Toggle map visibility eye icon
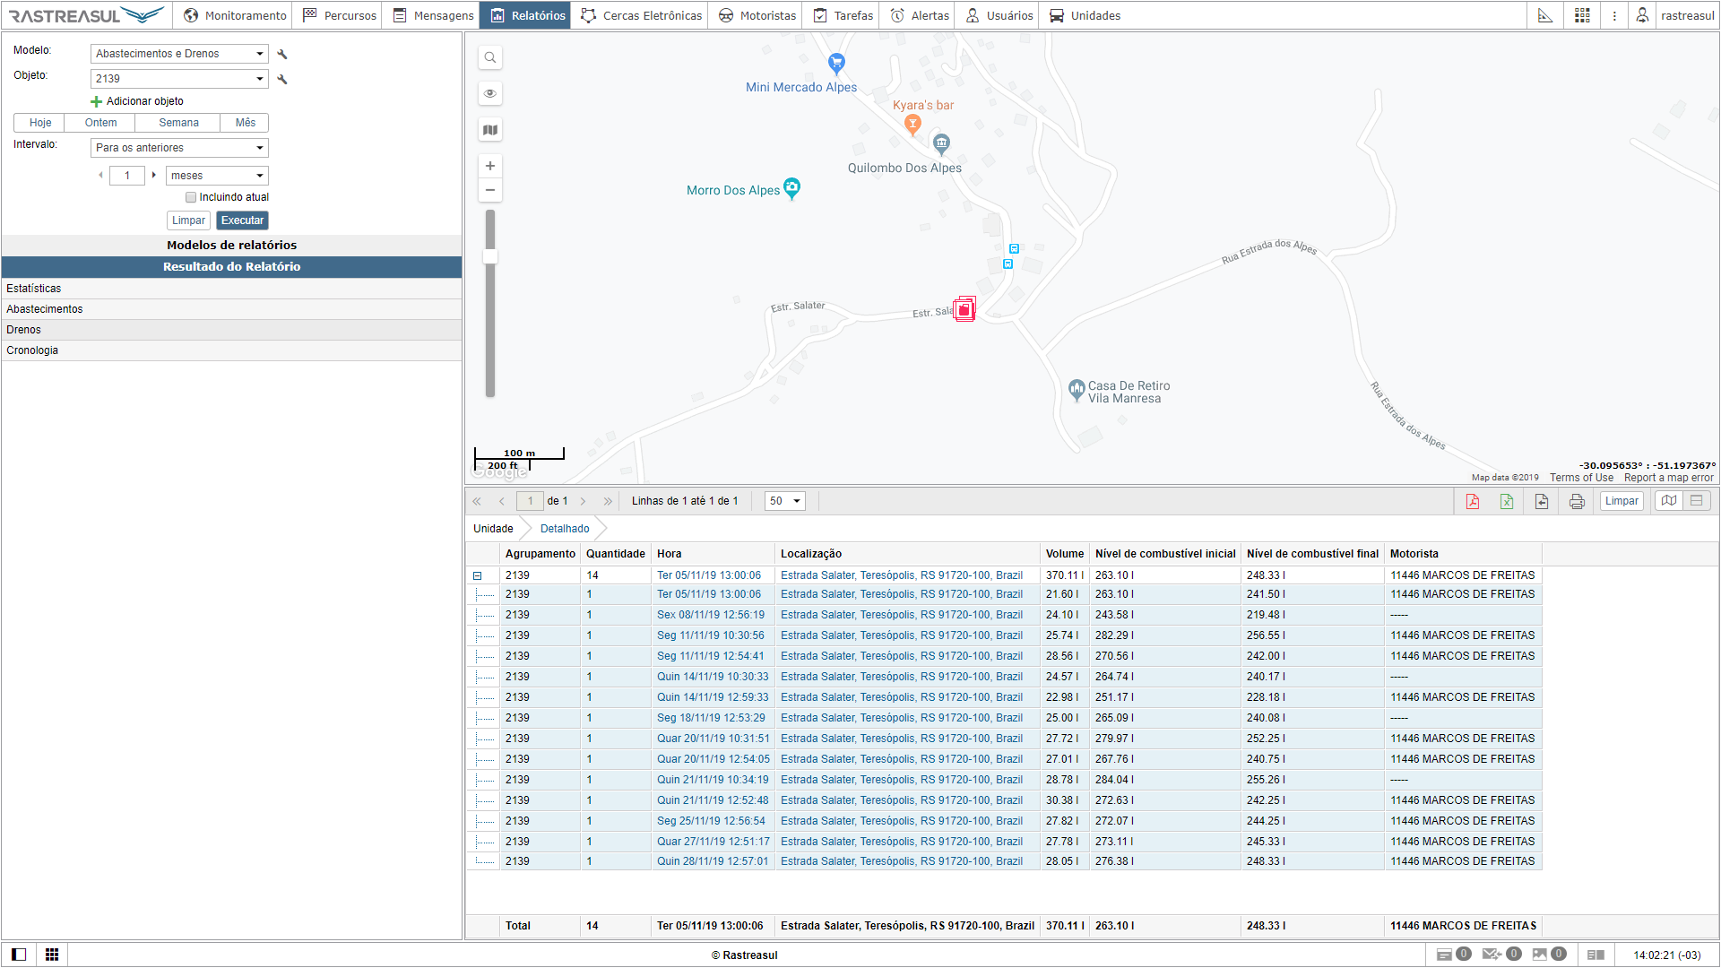The width and height of the screenshot is (1721, 968). [490, 93]
